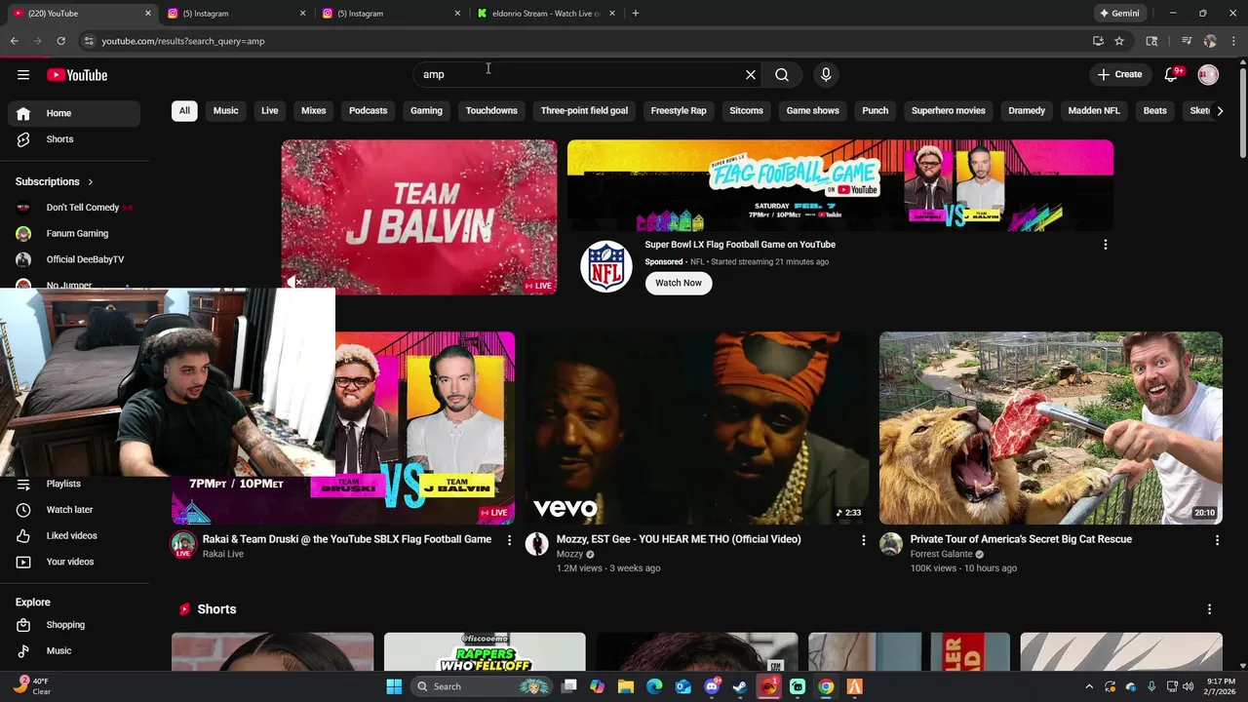1248x702 pixels.
Task: Go back in browser history
Action: [x=14, y=41]
